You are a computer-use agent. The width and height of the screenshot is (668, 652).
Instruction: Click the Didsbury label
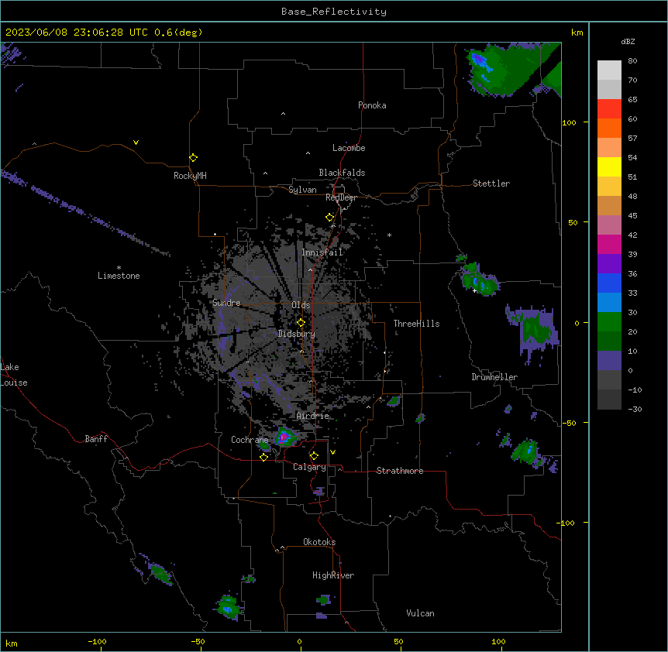coord(297,334)
